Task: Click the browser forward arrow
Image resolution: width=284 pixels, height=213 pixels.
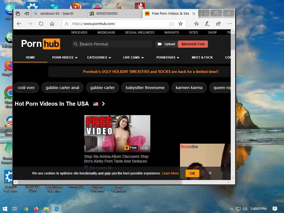Action: pyautogui.click(x=30, y=24)
